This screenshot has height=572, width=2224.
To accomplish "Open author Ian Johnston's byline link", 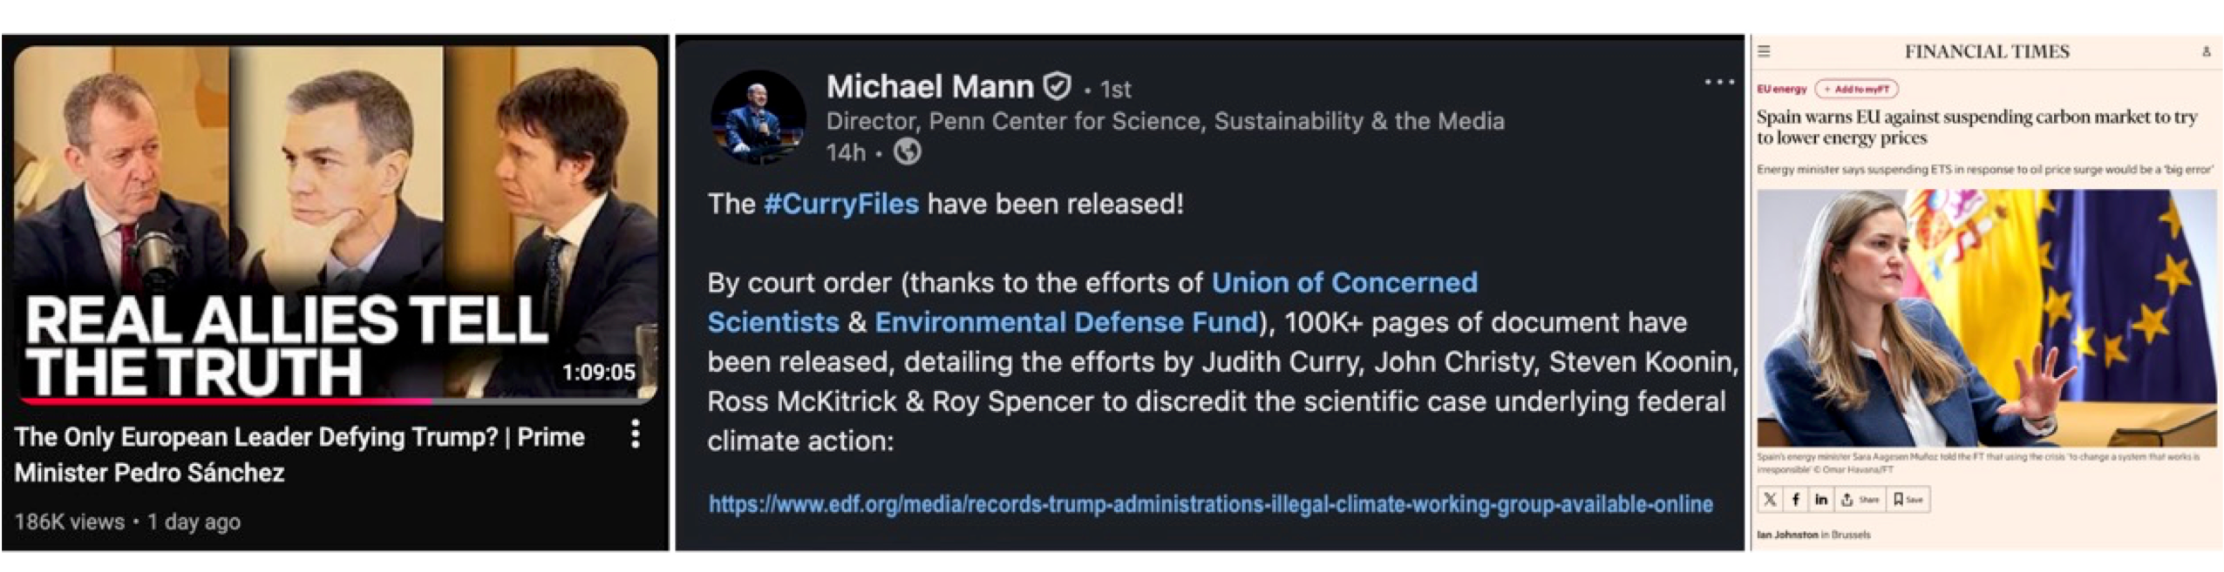I will (x=1787, y=535).
